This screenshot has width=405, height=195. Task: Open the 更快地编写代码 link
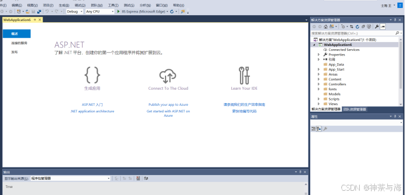point(244,111)
